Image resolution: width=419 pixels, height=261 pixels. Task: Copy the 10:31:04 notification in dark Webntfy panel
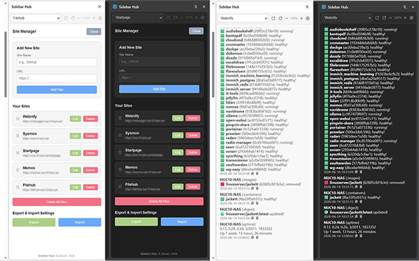(356, 172)
